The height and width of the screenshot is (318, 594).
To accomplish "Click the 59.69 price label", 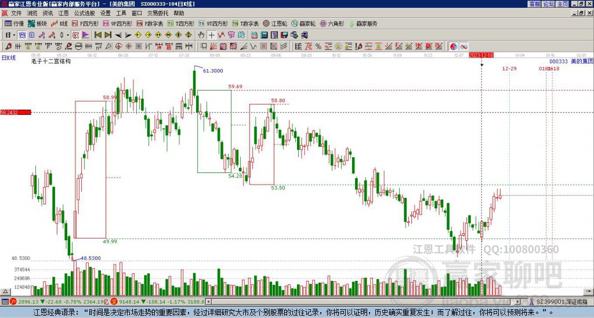I will [236, 86].
